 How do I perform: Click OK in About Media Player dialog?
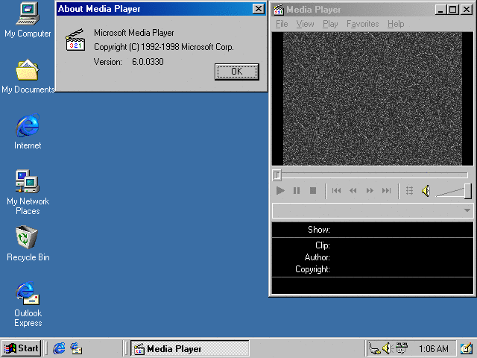pyautogui.click(x=237, y=72)
